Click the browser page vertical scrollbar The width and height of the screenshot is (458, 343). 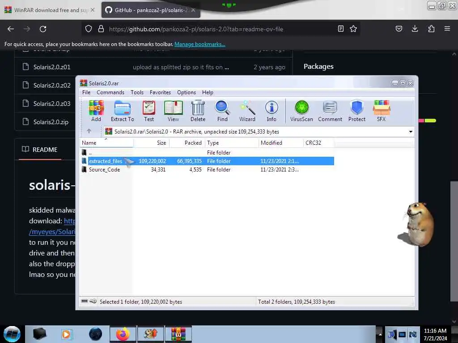[454, 241]
